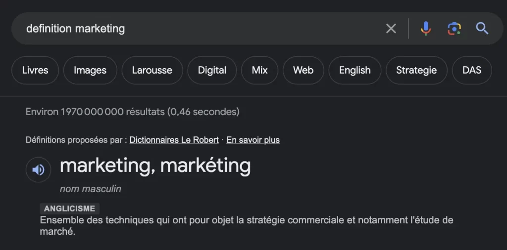Click the marketing, markéting headword
507x250 pixels.
[x=155, y=166]
